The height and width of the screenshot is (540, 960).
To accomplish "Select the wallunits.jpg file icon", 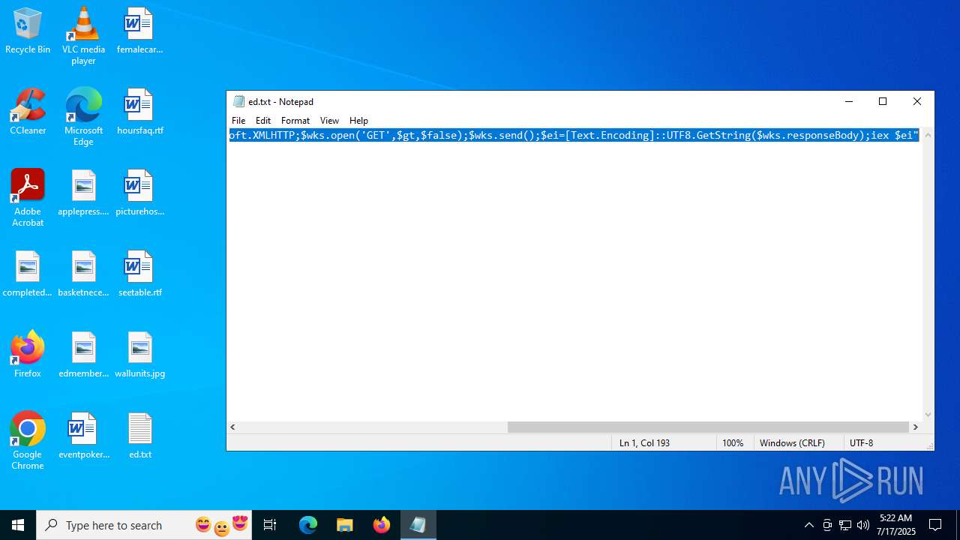I will (139, 355).
